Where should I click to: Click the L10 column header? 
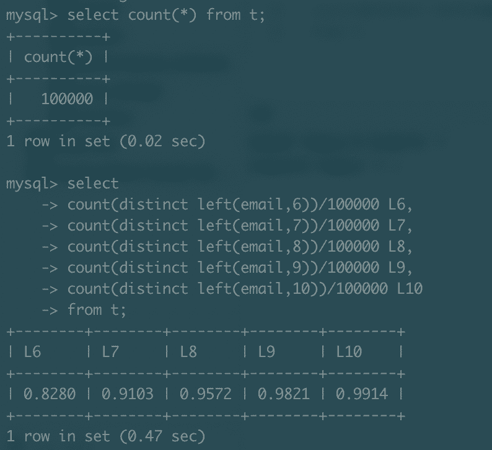(349, 352)
